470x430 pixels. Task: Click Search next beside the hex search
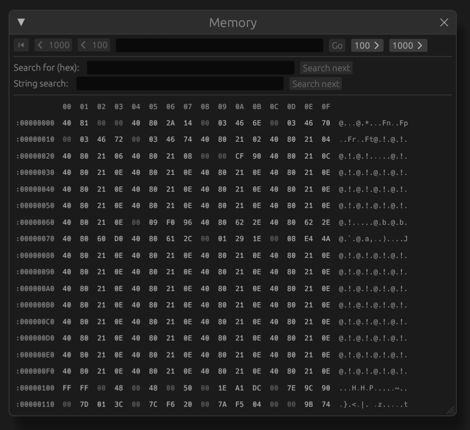(325, 68)
